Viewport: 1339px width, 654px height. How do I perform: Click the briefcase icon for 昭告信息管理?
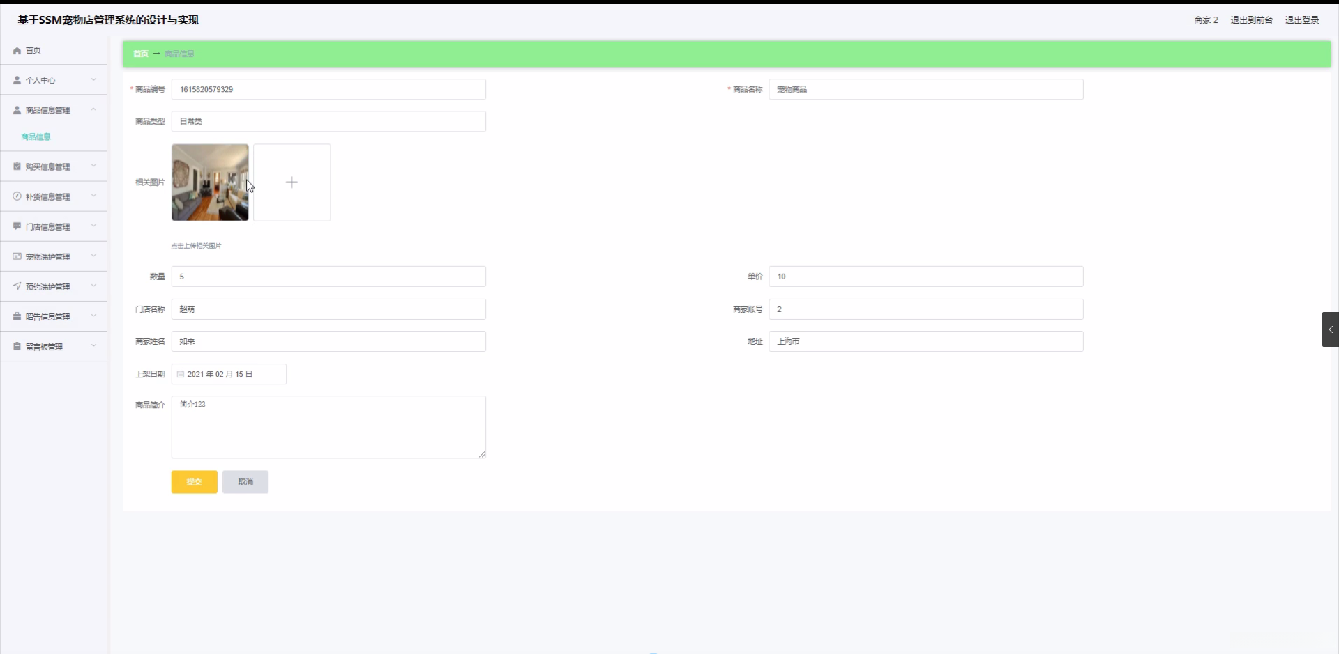click(x=17, y=316)
